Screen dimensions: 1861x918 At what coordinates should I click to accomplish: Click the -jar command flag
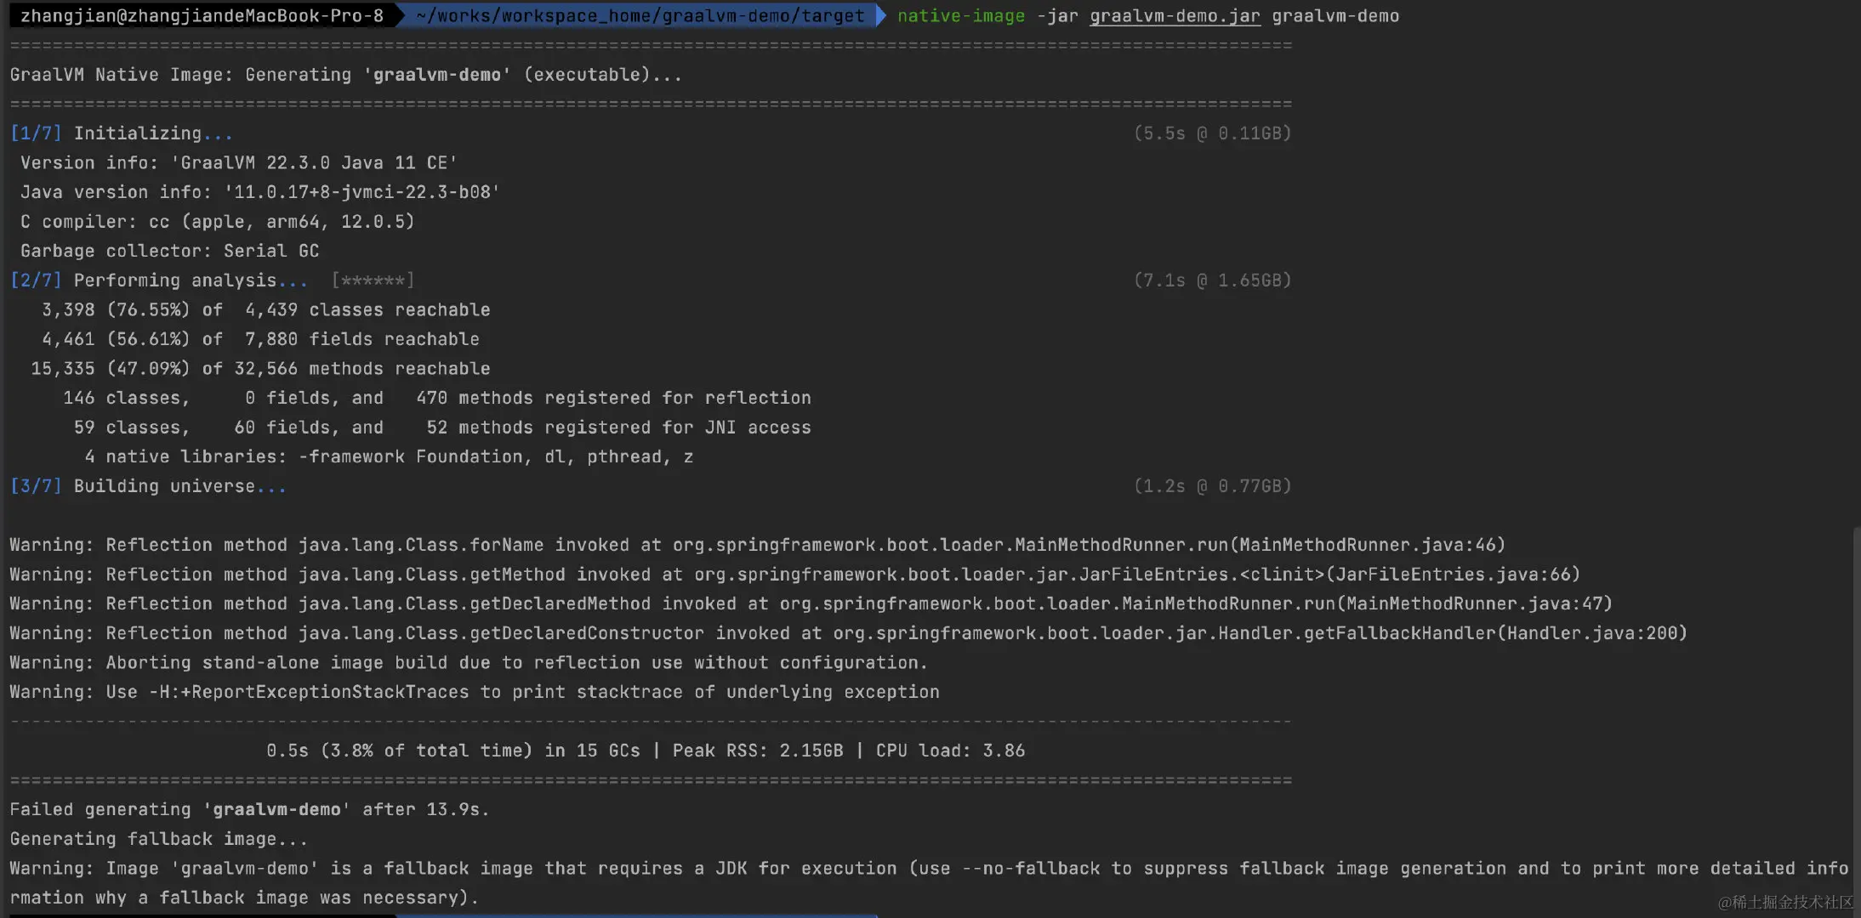tap(1057, 15)
